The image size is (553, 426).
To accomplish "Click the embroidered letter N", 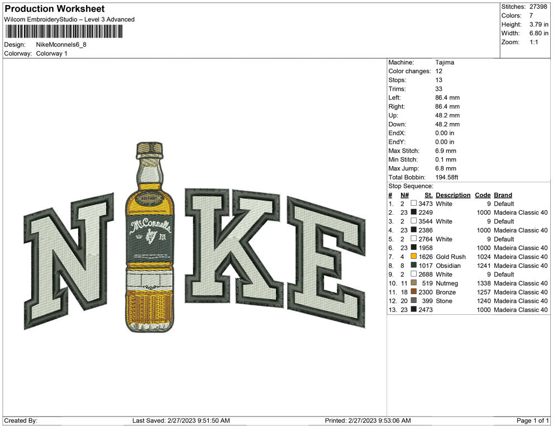I will (x=69, y=261).
